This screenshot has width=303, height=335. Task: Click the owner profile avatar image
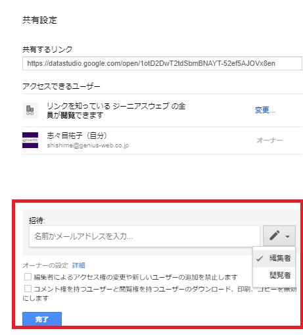tap(30, 140)
